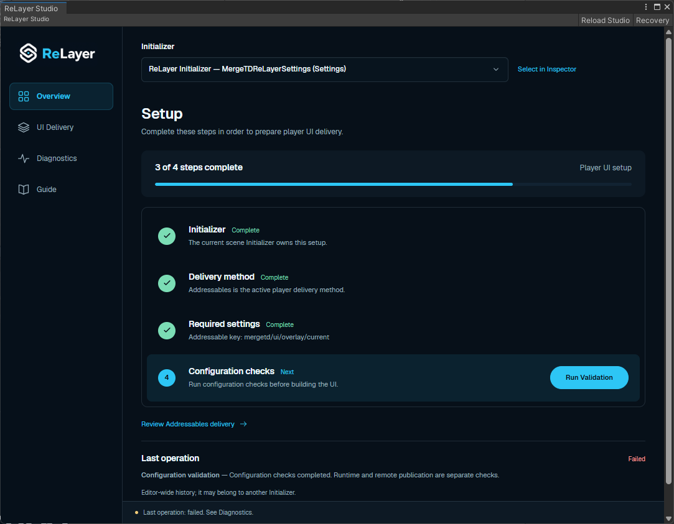This screenshot has height=524, width=674.
Task: Open the Guide section
Action: pos(61,189)
